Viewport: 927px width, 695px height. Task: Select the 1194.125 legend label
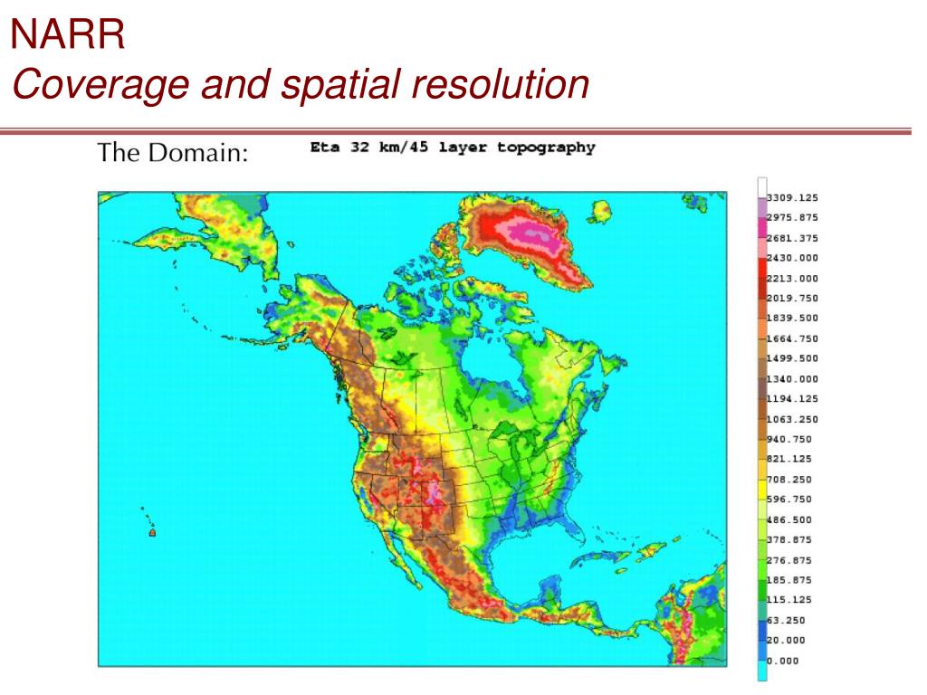coord(792,398)
